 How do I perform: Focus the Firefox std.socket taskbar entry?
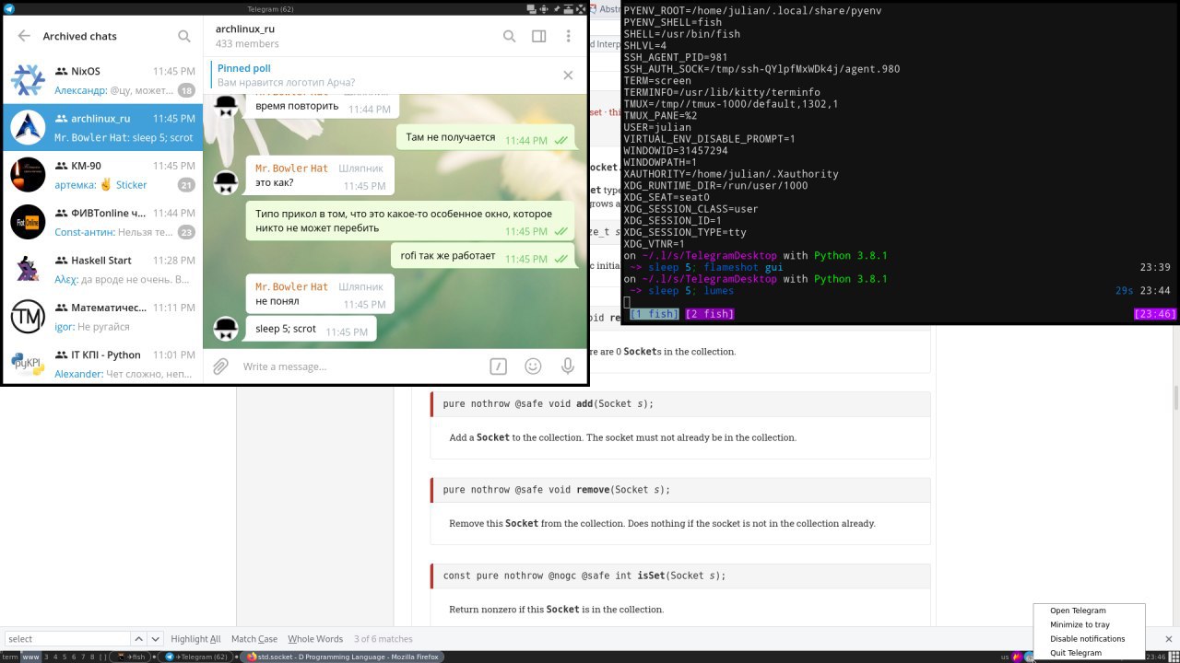(x=342, y=657)
